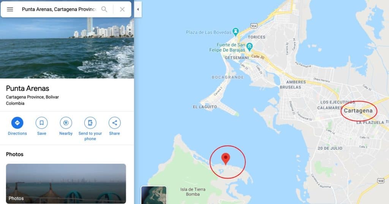
Task: Search Nearby places icon
Action: click(x=66, y=123)
